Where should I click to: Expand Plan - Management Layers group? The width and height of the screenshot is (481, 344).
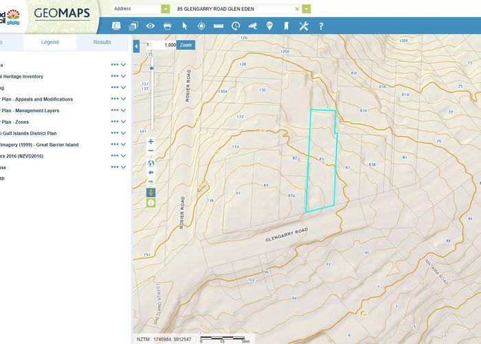pos(123,110)
